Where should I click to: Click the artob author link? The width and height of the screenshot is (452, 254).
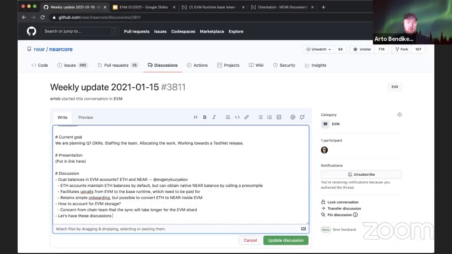(x=55, y=99)
